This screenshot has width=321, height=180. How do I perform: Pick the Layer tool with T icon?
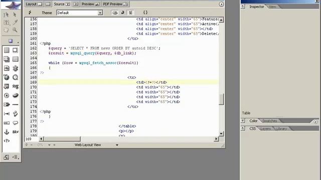pyautogui.click(x=6, y=22)
